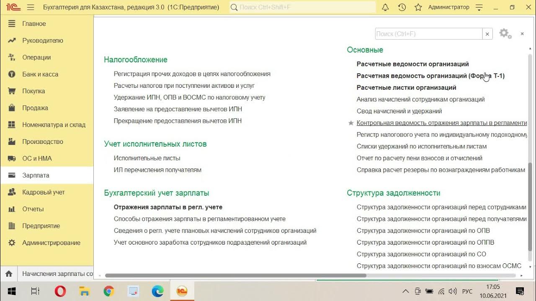Open Расчетные листки организаций

(x=406, y=87)
